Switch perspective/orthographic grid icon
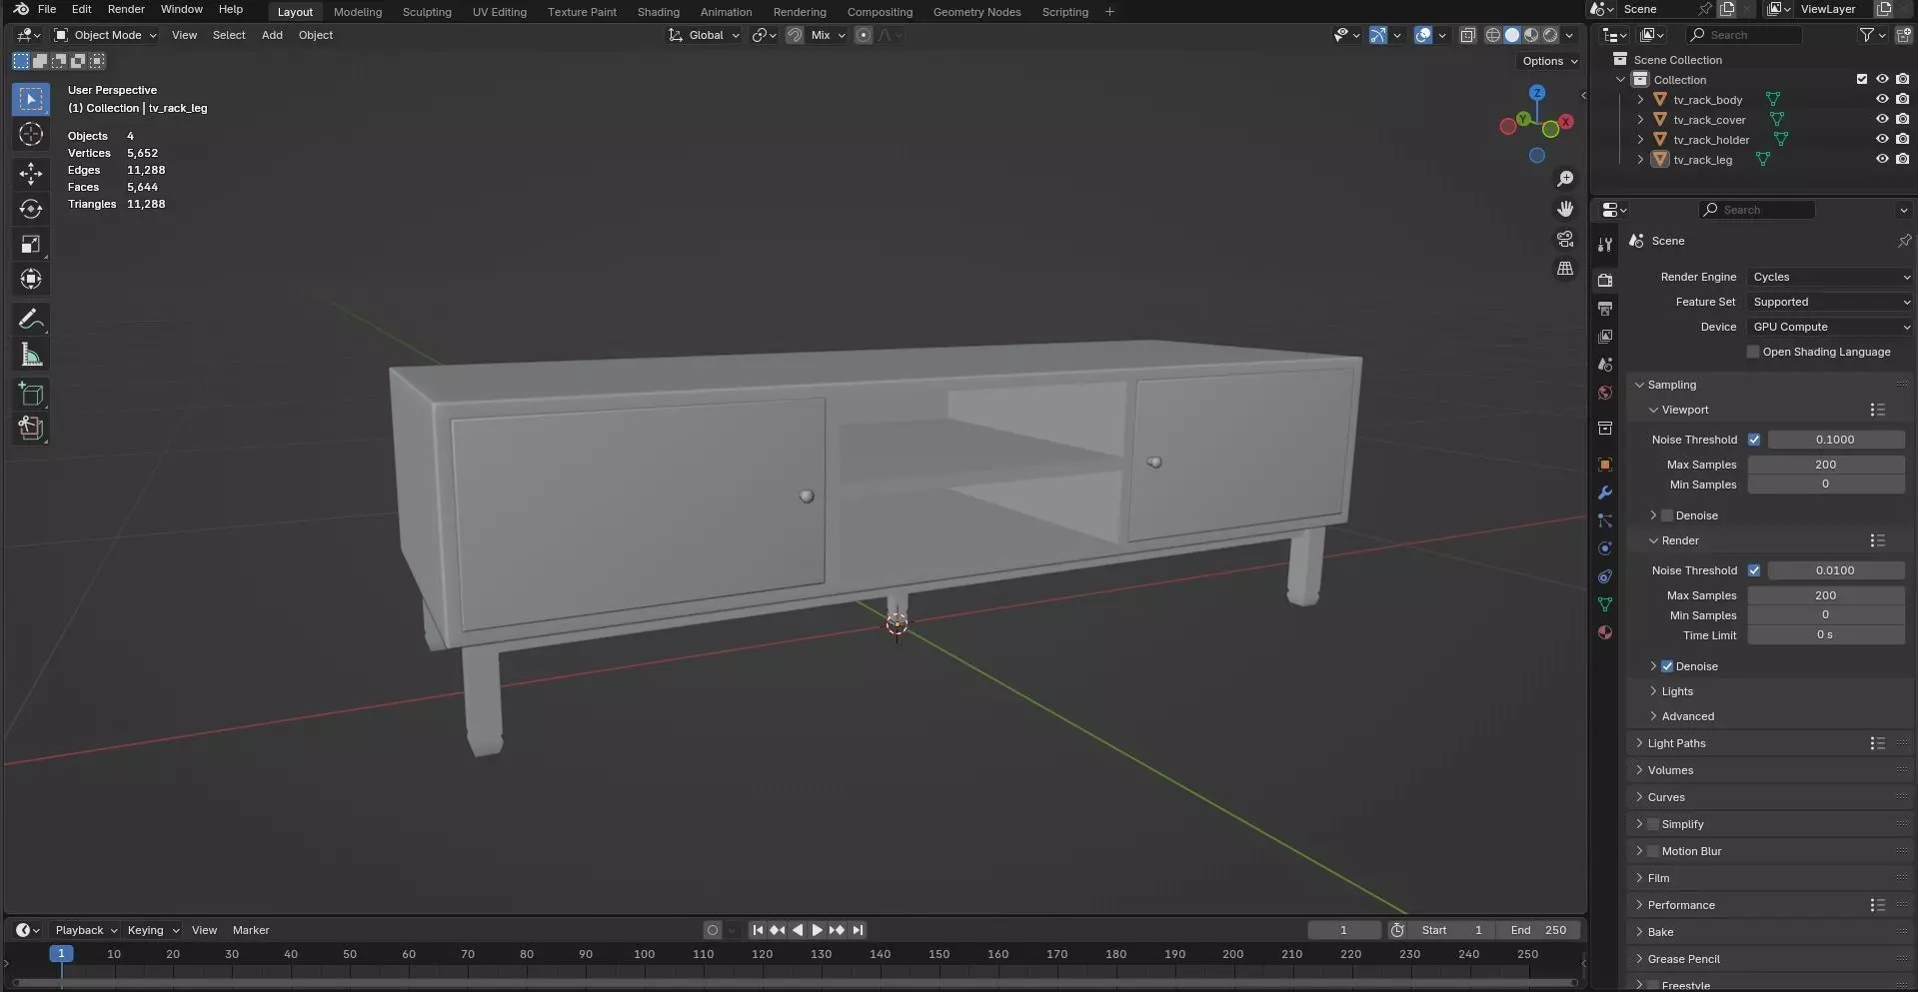Image resolution: width=1918 pixels, height=992 pixels. (x=1565, y=269)
